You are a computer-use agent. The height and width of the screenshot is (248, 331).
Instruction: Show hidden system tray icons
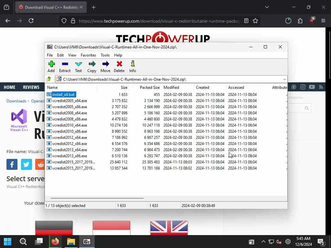[x=263, y=242]
